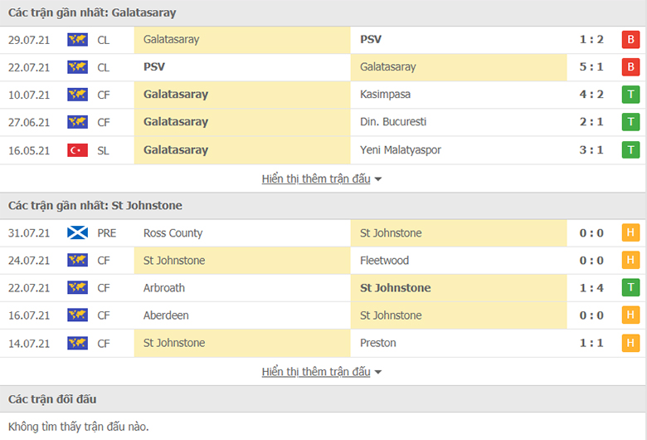The image size is (647, 440).
Task: Expand more St Johnstone matches arrow
Action: coord(378,372)
